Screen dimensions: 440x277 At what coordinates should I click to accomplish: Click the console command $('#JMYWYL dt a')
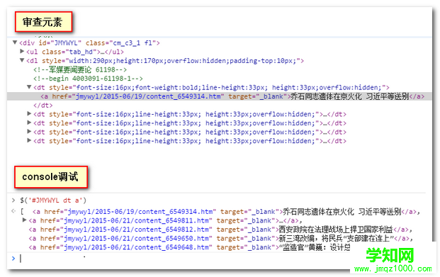tap(53, 200)
